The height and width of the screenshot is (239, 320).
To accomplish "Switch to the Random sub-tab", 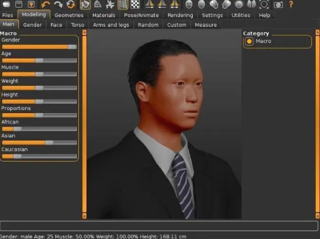I will click(148, 25).
